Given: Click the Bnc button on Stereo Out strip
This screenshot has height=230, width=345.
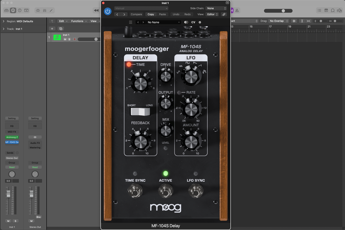Looking at the screenshot, I should click(x=38, y=217).
